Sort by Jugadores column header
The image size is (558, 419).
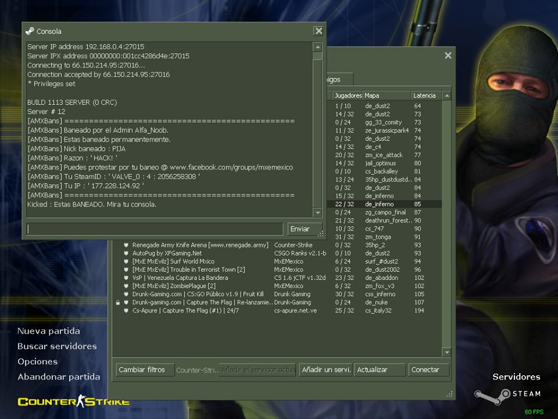348,95
